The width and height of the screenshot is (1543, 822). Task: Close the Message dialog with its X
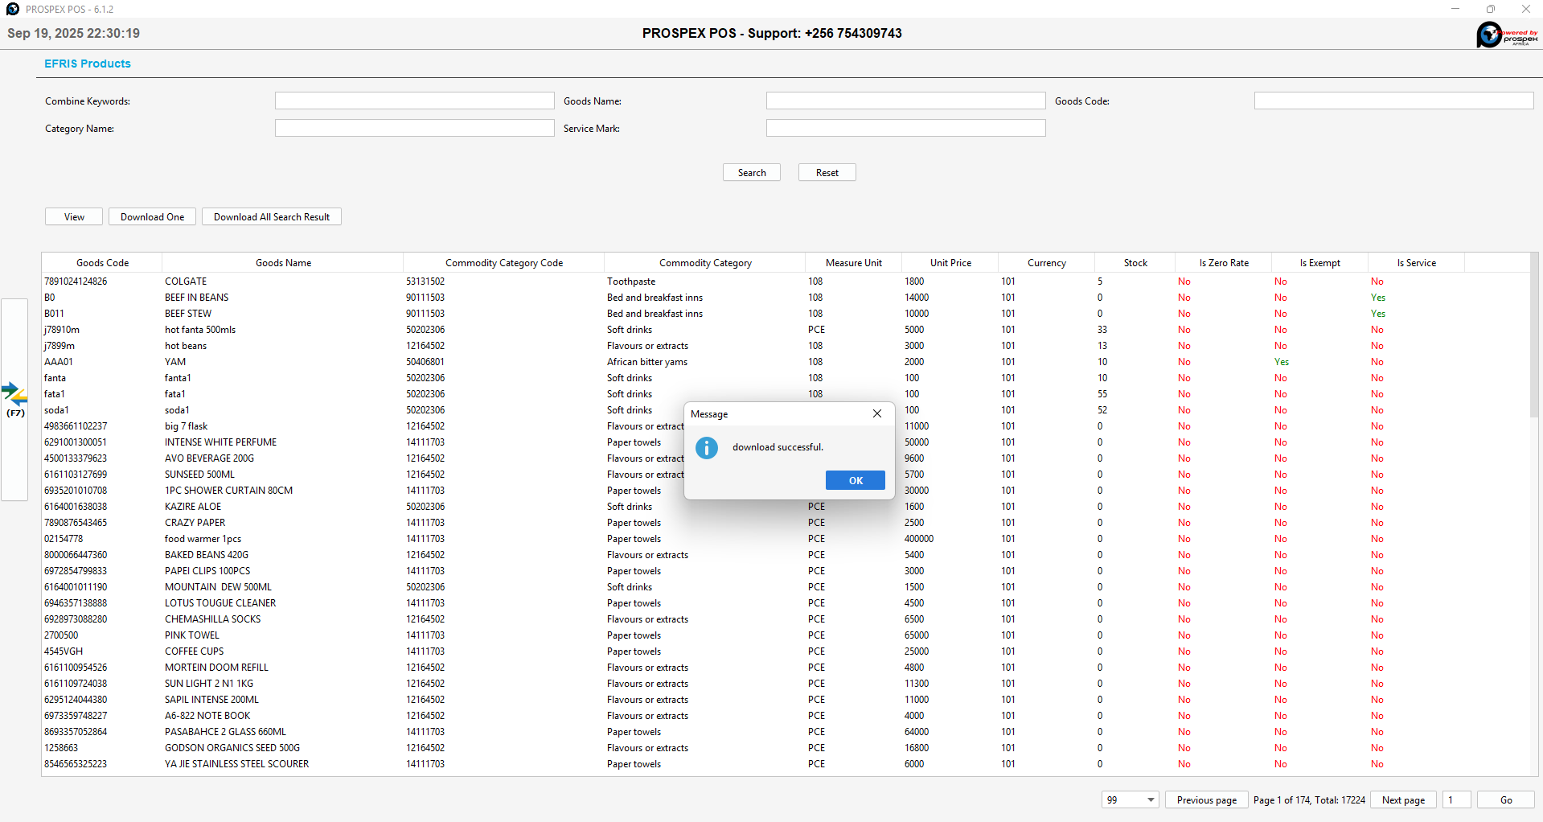coord(876,413)
